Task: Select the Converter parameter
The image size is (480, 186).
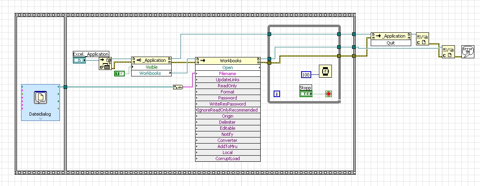Action: coord(228,140)
